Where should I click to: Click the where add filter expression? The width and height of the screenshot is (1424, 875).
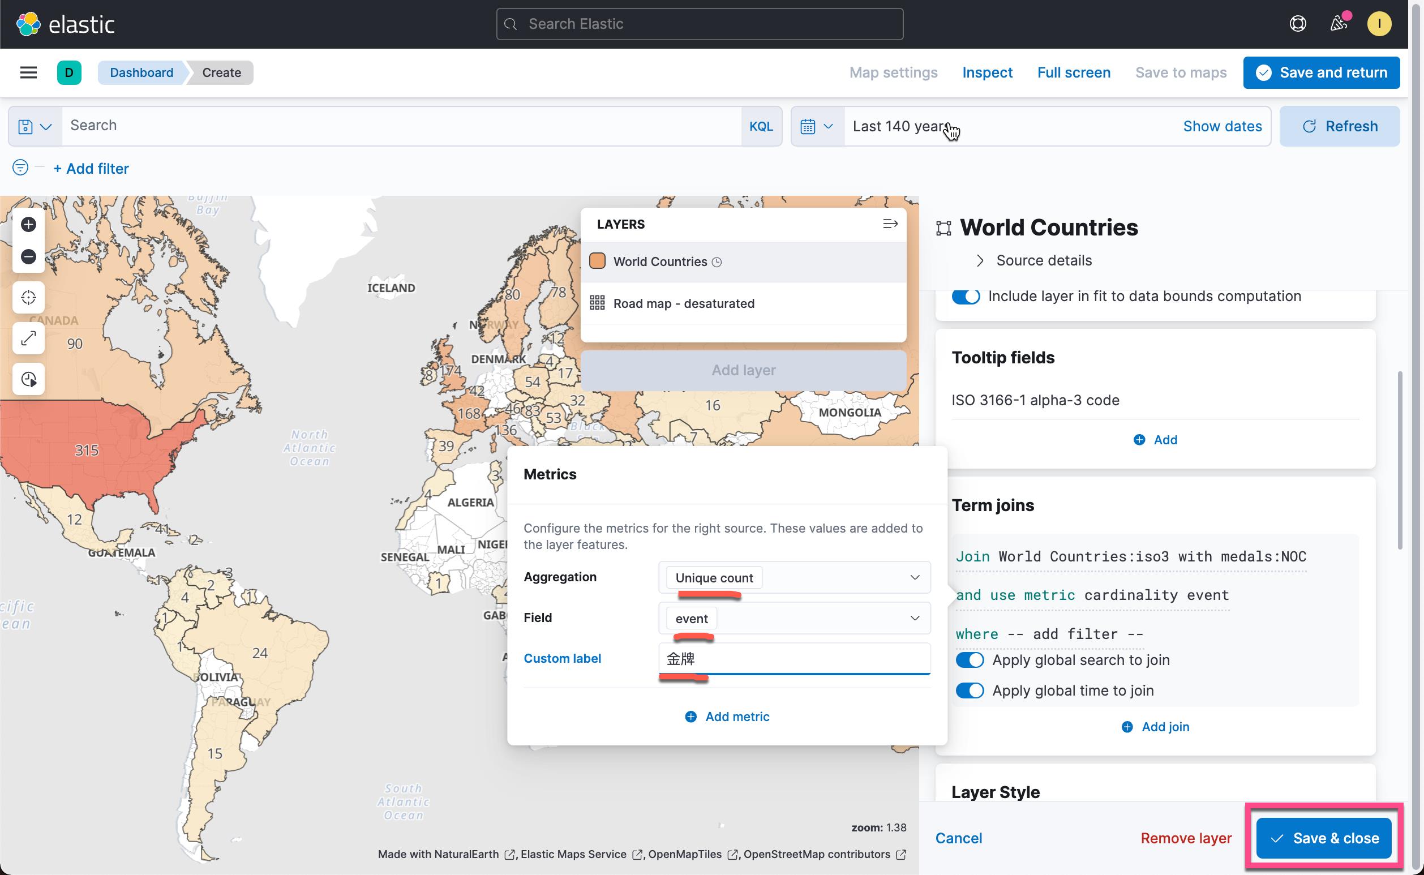[1049, 634]
